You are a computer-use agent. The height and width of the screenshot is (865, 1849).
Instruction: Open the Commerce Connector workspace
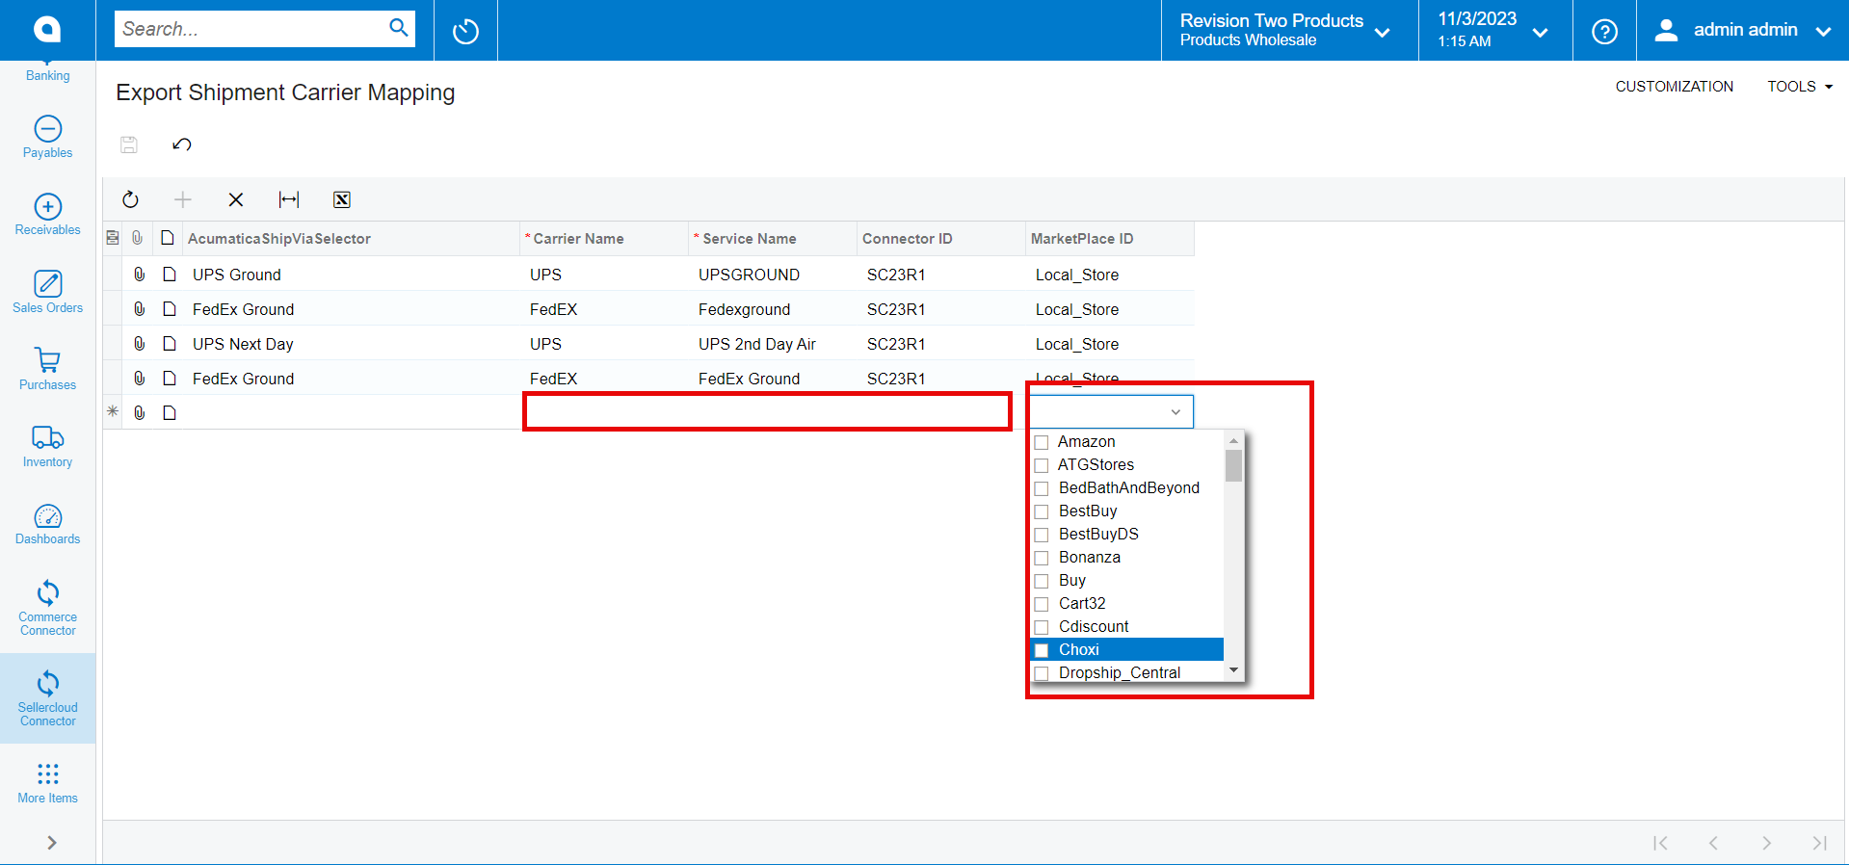point(47,608)
